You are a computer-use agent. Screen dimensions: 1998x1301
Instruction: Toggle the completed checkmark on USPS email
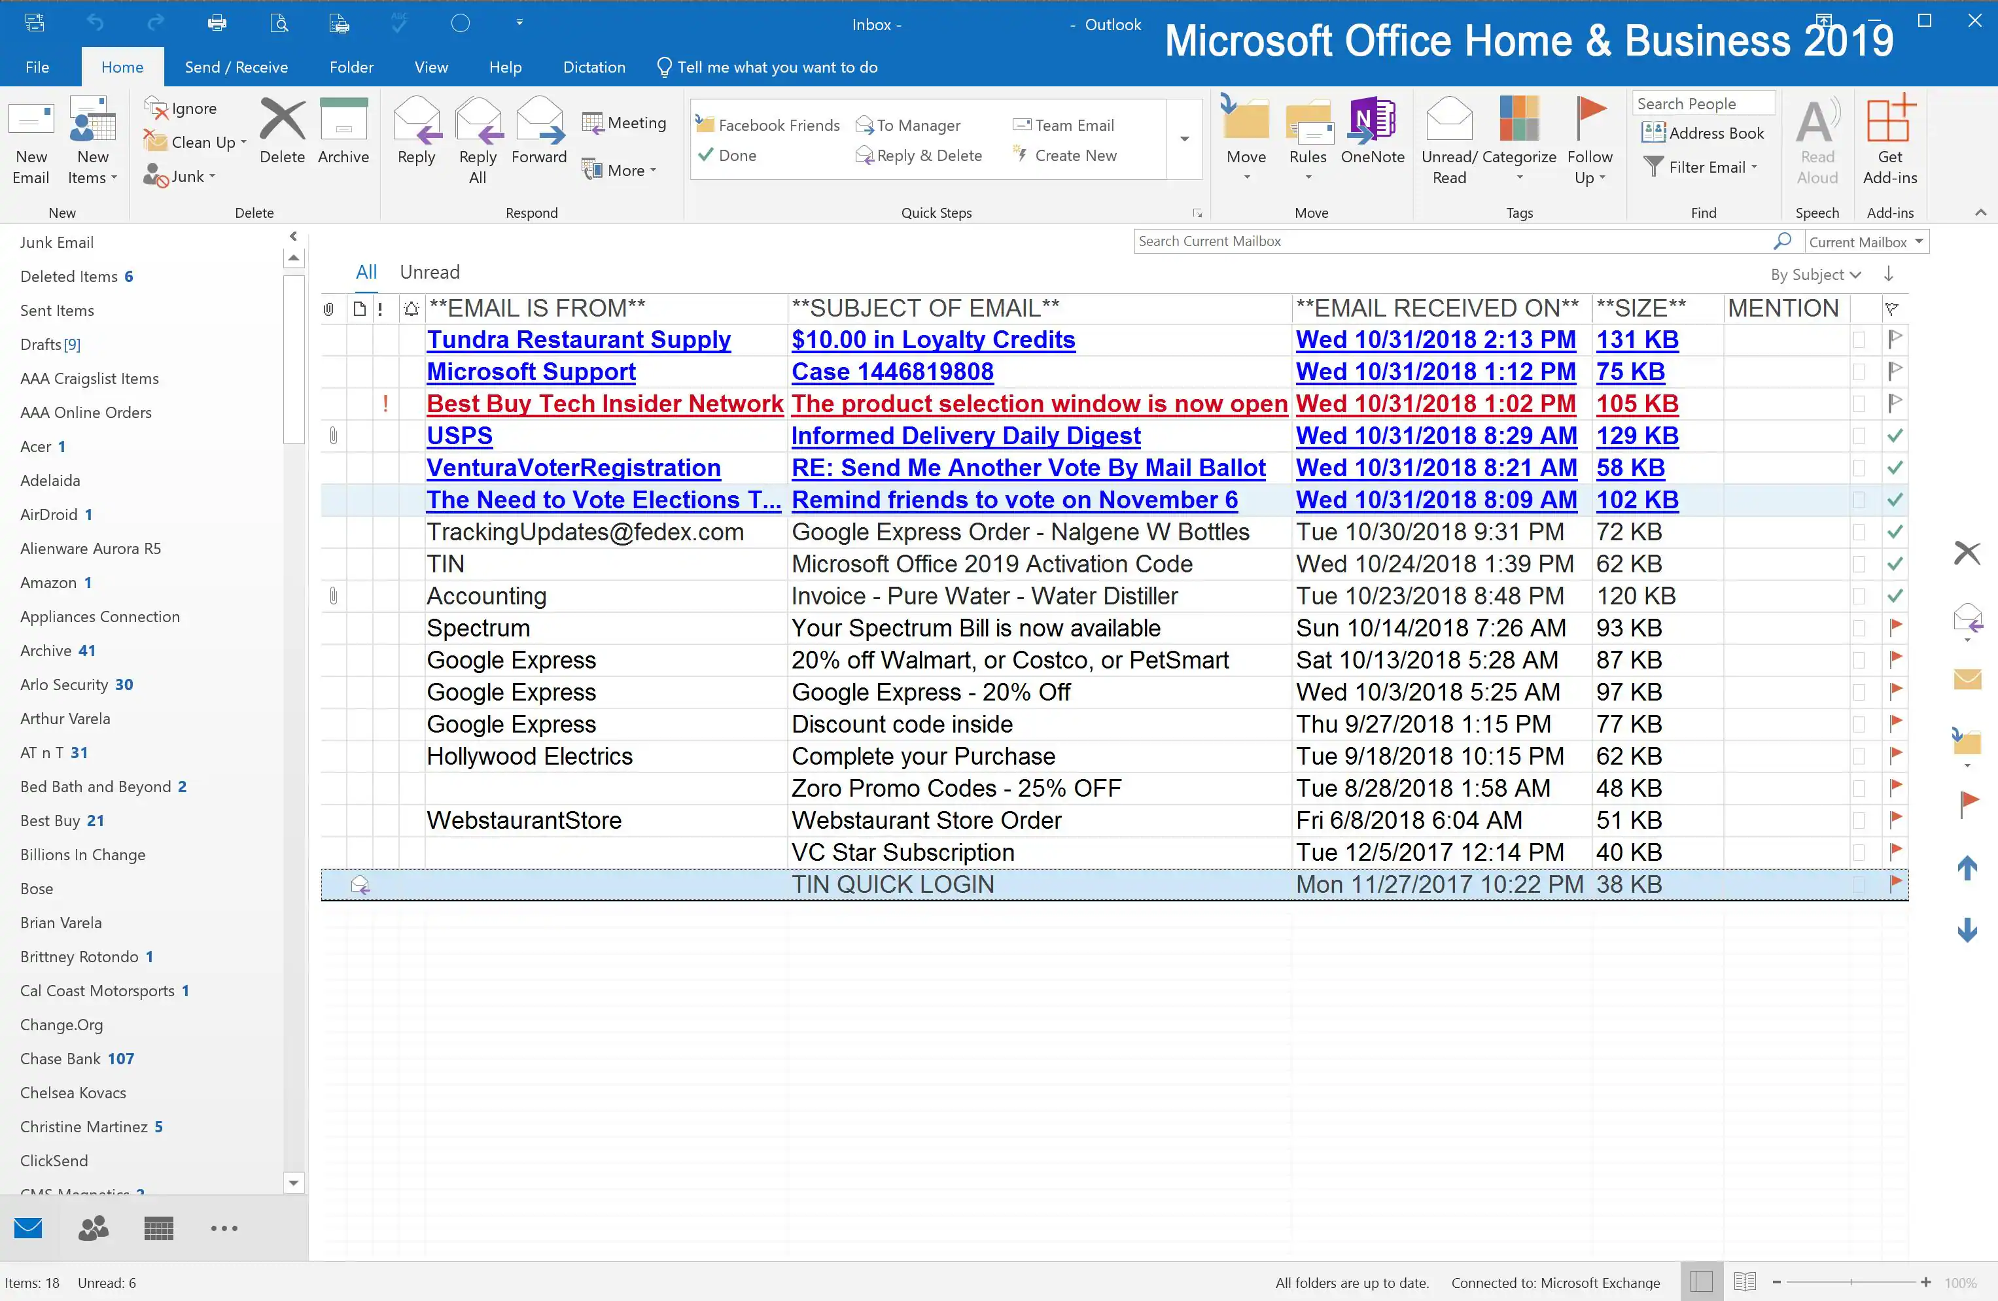point(1895,436)
